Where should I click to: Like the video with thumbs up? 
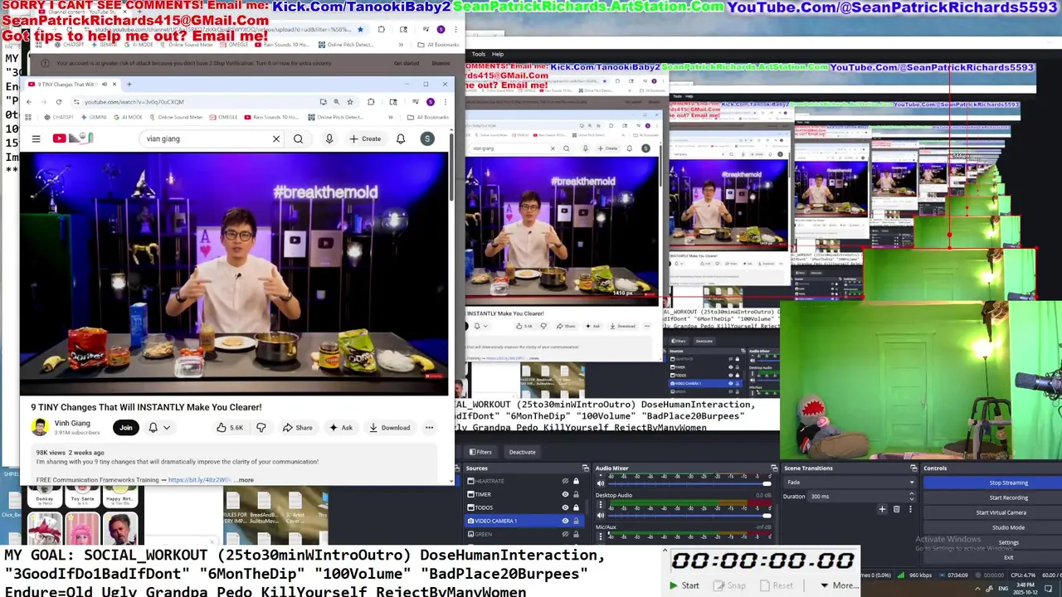230,428
